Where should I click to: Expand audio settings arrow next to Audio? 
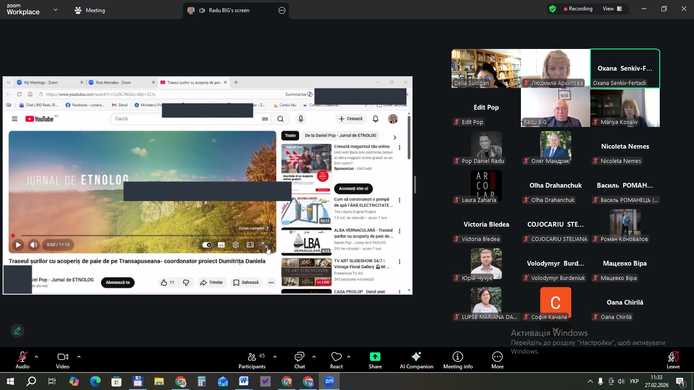[x=36, y=357]
